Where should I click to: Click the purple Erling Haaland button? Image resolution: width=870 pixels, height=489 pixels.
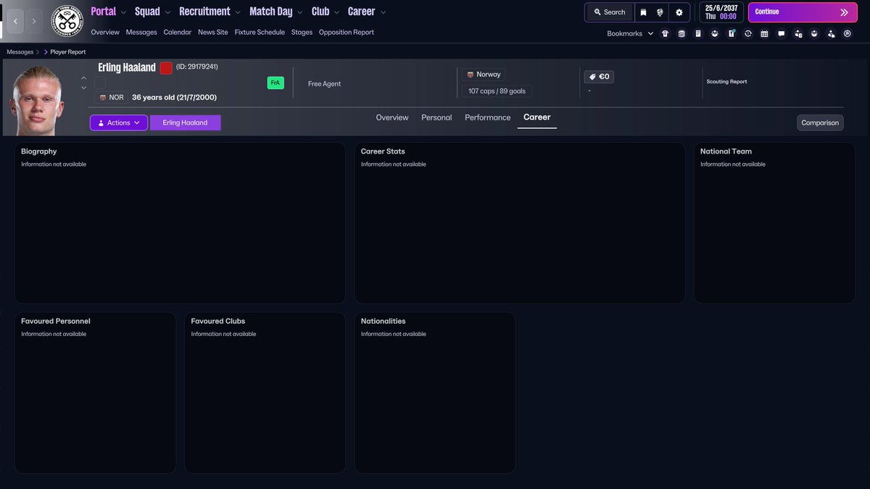pyautogui.click(x=185, y=123)
